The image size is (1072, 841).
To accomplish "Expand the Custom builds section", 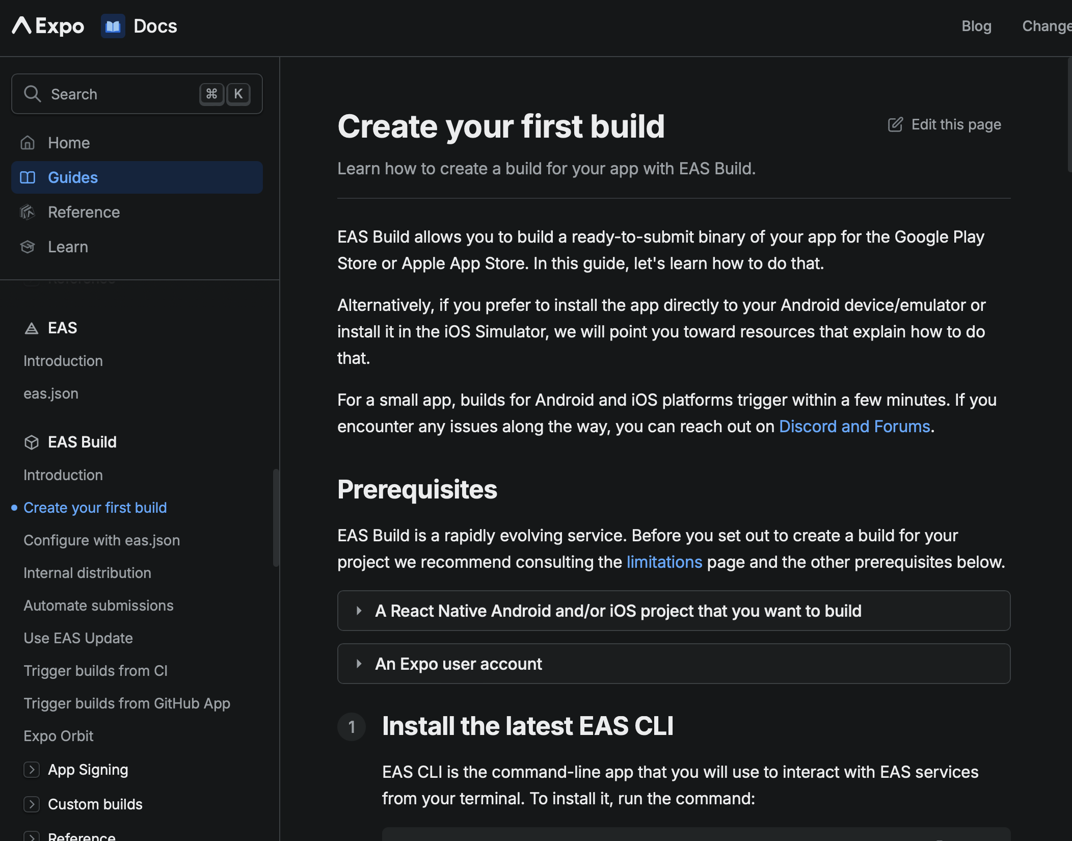I will click(32, 804).
